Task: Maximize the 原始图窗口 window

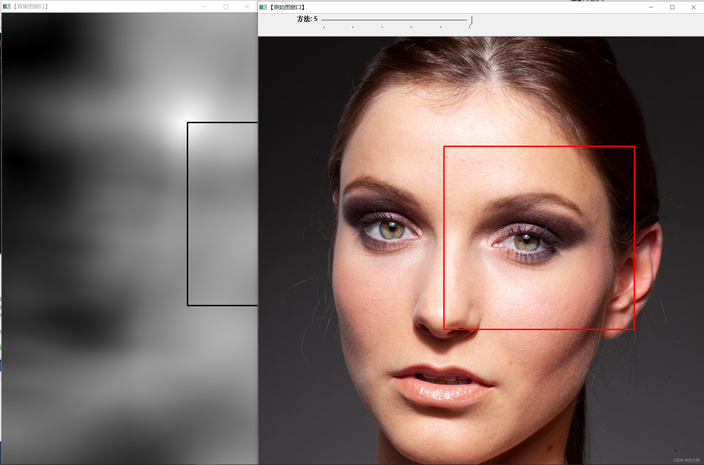Action: point(672,7)
